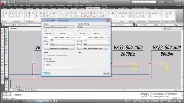
Task: Click the first Sections panel icon
Action: pos(130,13)
